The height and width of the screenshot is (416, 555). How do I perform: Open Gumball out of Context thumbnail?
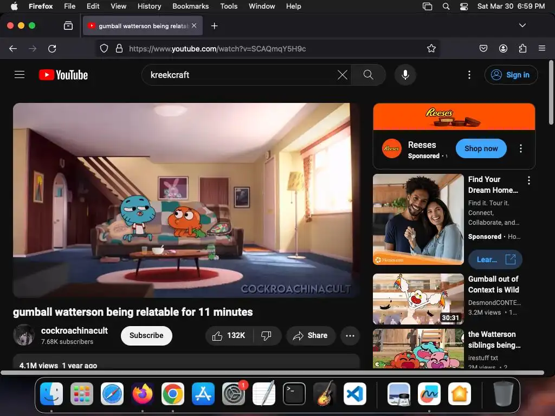click(418, 299)
